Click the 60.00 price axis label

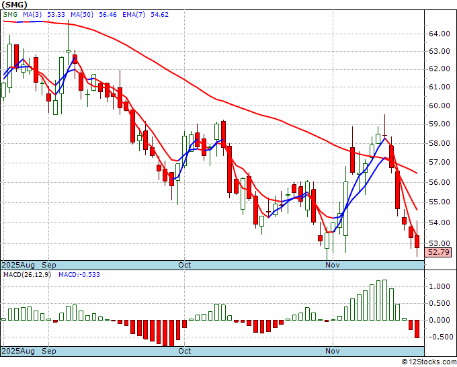(440, 106)
